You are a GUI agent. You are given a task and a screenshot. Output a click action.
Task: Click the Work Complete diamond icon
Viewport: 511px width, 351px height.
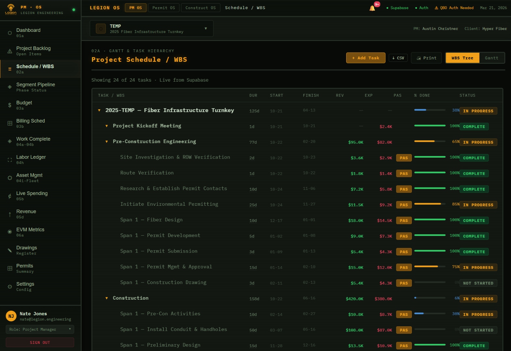[x=10, y=141]
